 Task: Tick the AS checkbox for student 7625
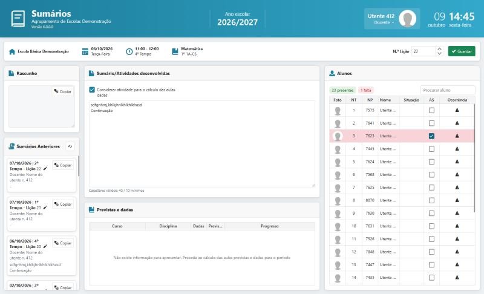431,188
